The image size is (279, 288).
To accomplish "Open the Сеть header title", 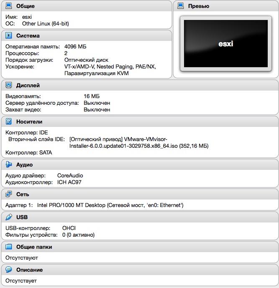I will [x=23, y=195].
